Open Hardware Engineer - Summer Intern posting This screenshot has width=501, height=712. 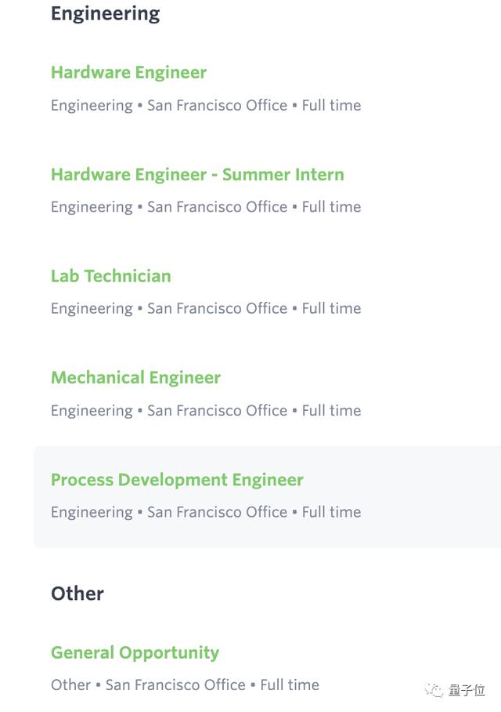[198, 175]
